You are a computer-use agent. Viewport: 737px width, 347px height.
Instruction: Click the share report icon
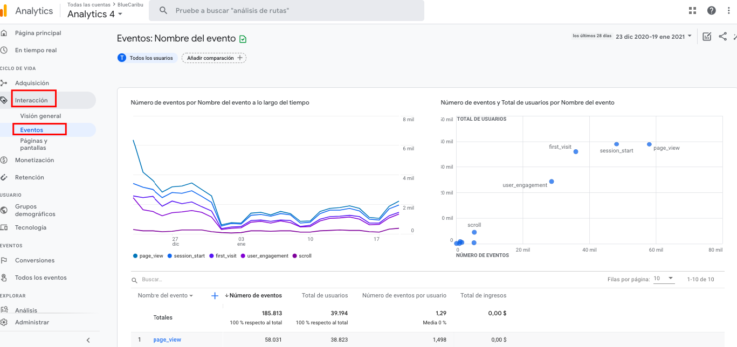point(722,36)
